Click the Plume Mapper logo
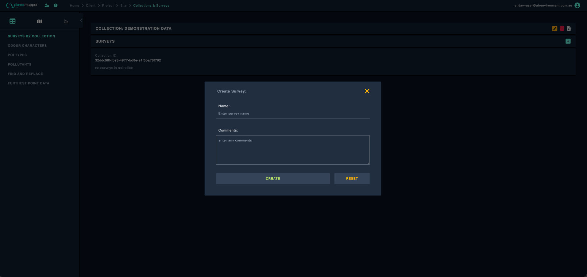This screenshot has width=587, height=277. click(22, 5)
